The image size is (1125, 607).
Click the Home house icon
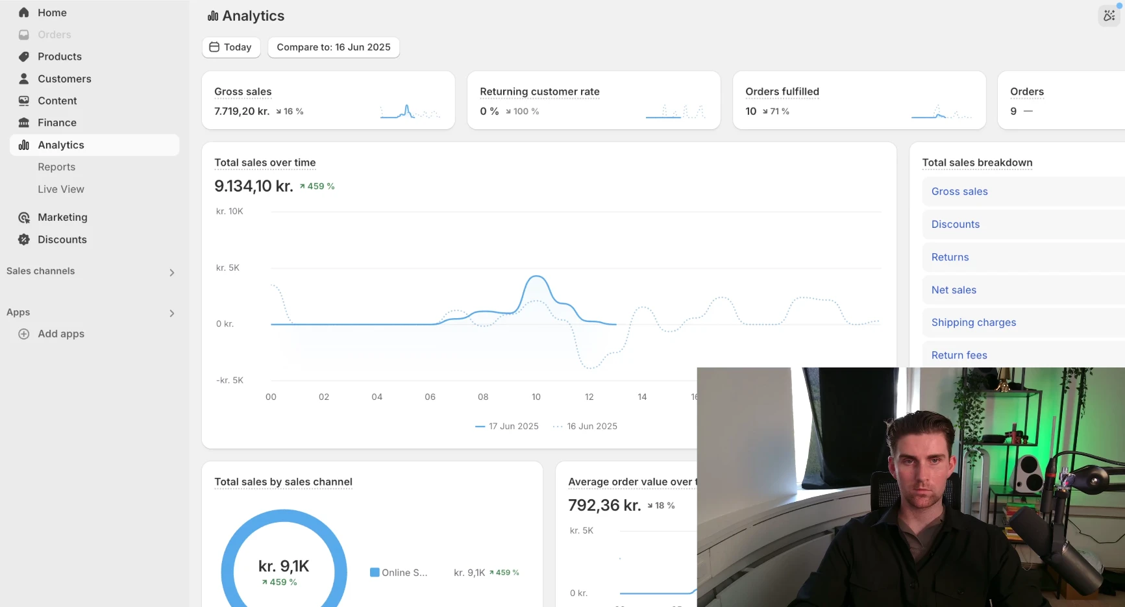coord(24,12)
